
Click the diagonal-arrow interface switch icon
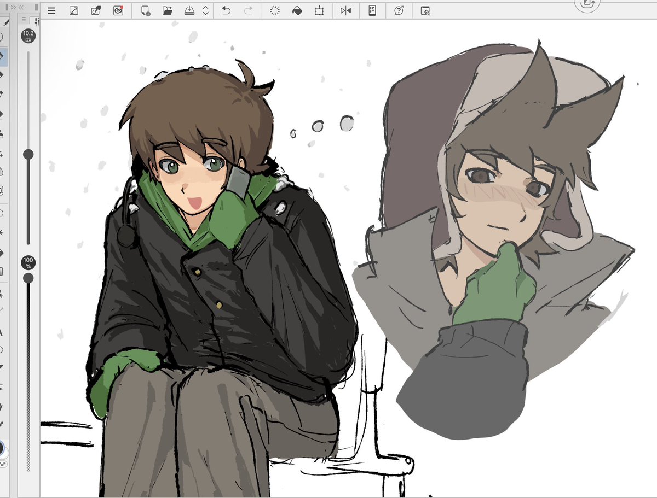pos(73,10)
